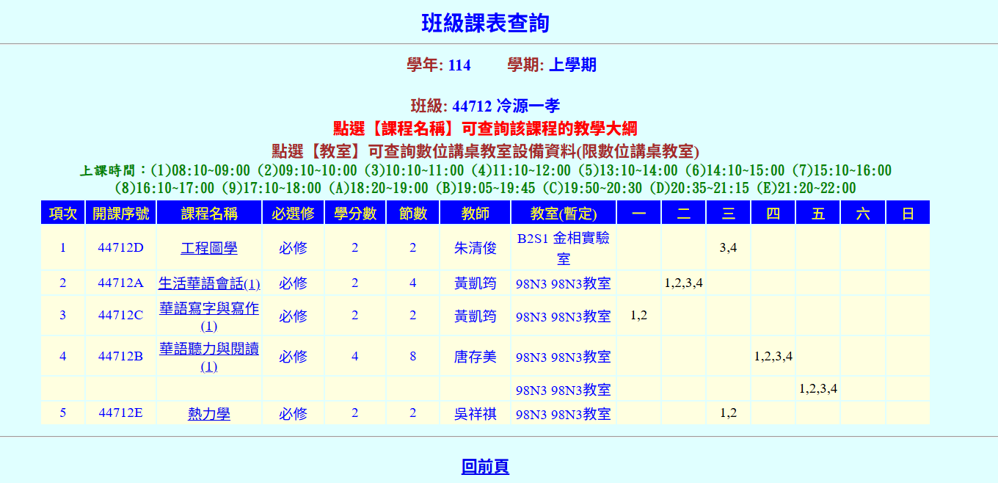Click teacher name 唐存美
Screen dimensions: 998x483
(475, 357)
